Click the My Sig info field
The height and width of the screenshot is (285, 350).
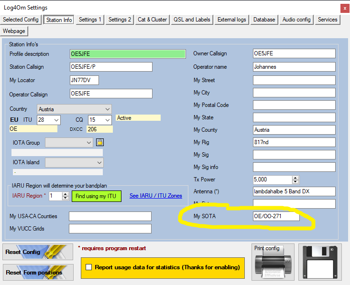point(294,167)
